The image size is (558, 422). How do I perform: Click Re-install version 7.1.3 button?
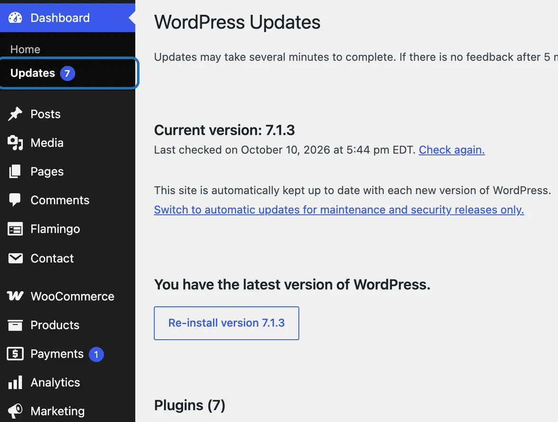226,323
